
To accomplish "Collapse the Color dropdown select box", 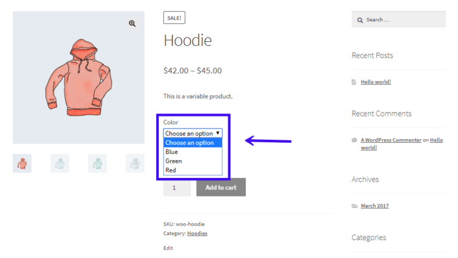I will (x=193, y=133).
